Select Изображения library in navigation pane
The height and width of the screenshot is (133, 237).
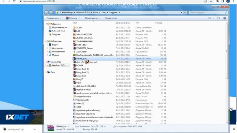[59, 52]
